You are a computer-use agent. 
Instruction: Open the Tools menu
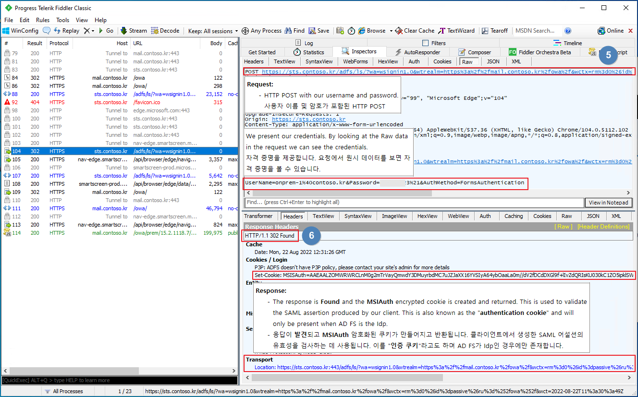(x=63, y=20)
